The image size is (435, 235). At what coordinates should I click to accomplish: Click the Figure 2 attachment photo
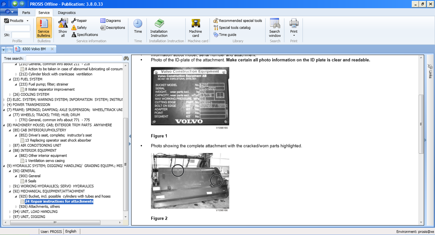pos(190,181)
